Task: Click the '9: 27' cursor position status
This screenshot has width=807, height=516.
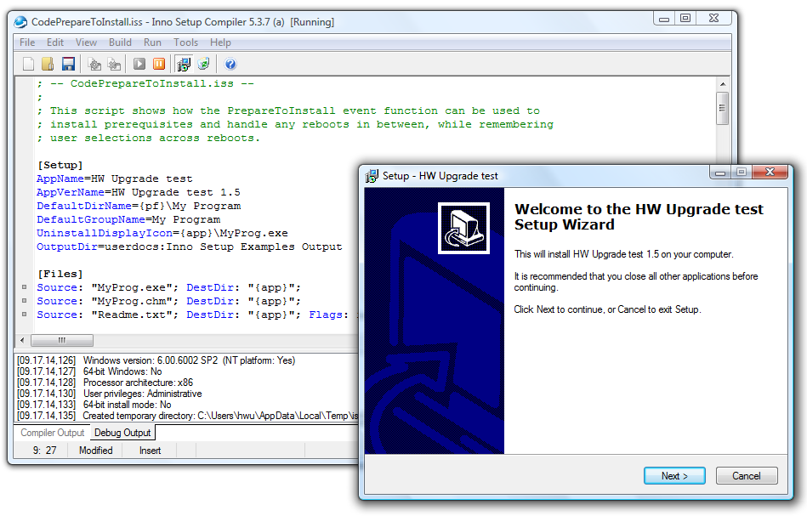Action: tap(44, 451)
